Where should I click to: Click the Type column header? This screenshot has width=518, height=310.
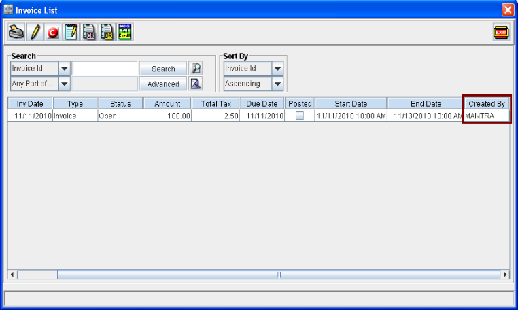(75, 103)
